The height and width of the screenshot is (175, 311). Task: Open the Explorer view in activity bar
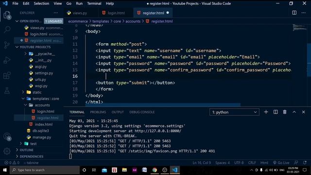7,15
